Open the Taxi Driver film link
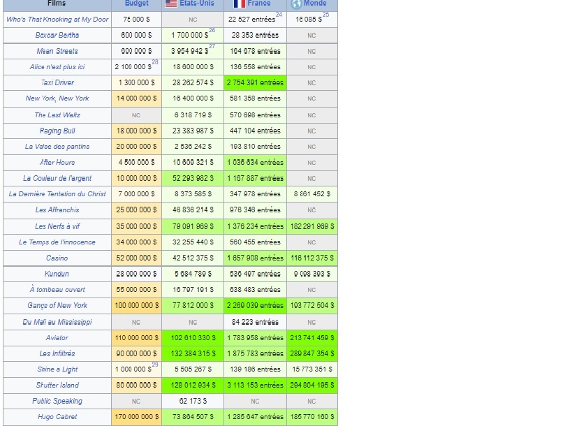The width and height of the screenshot is (572, 426). tap(57, 82)
